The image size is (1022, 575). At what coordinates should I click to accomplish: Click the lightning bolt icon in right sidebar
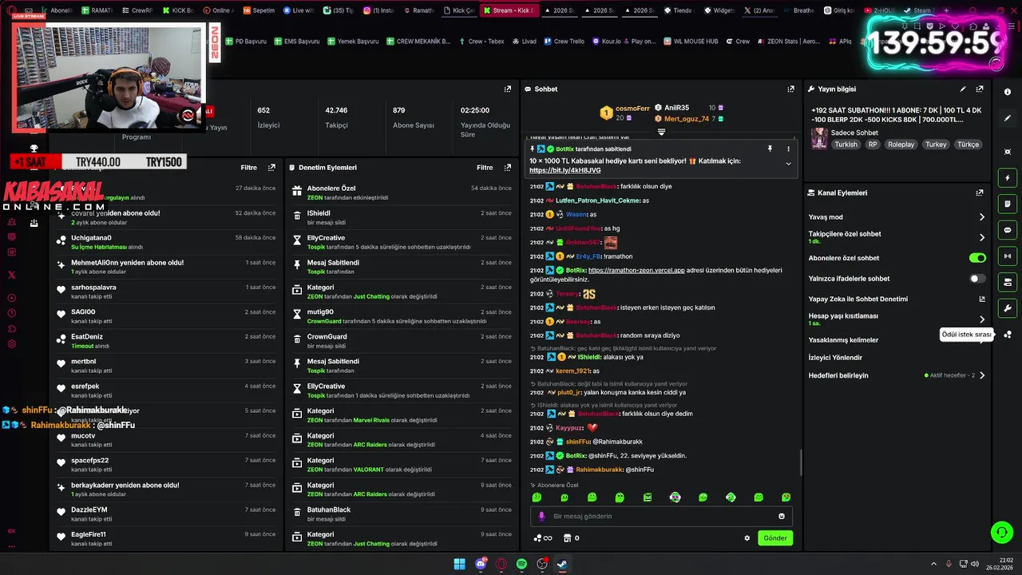point(1008,178)
